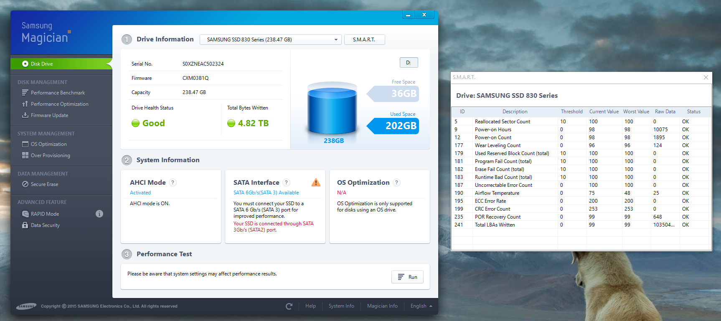This screenshot has width=721, height=321.
Task: Click SATA Interface help question mark
Action: coord(286,183)
